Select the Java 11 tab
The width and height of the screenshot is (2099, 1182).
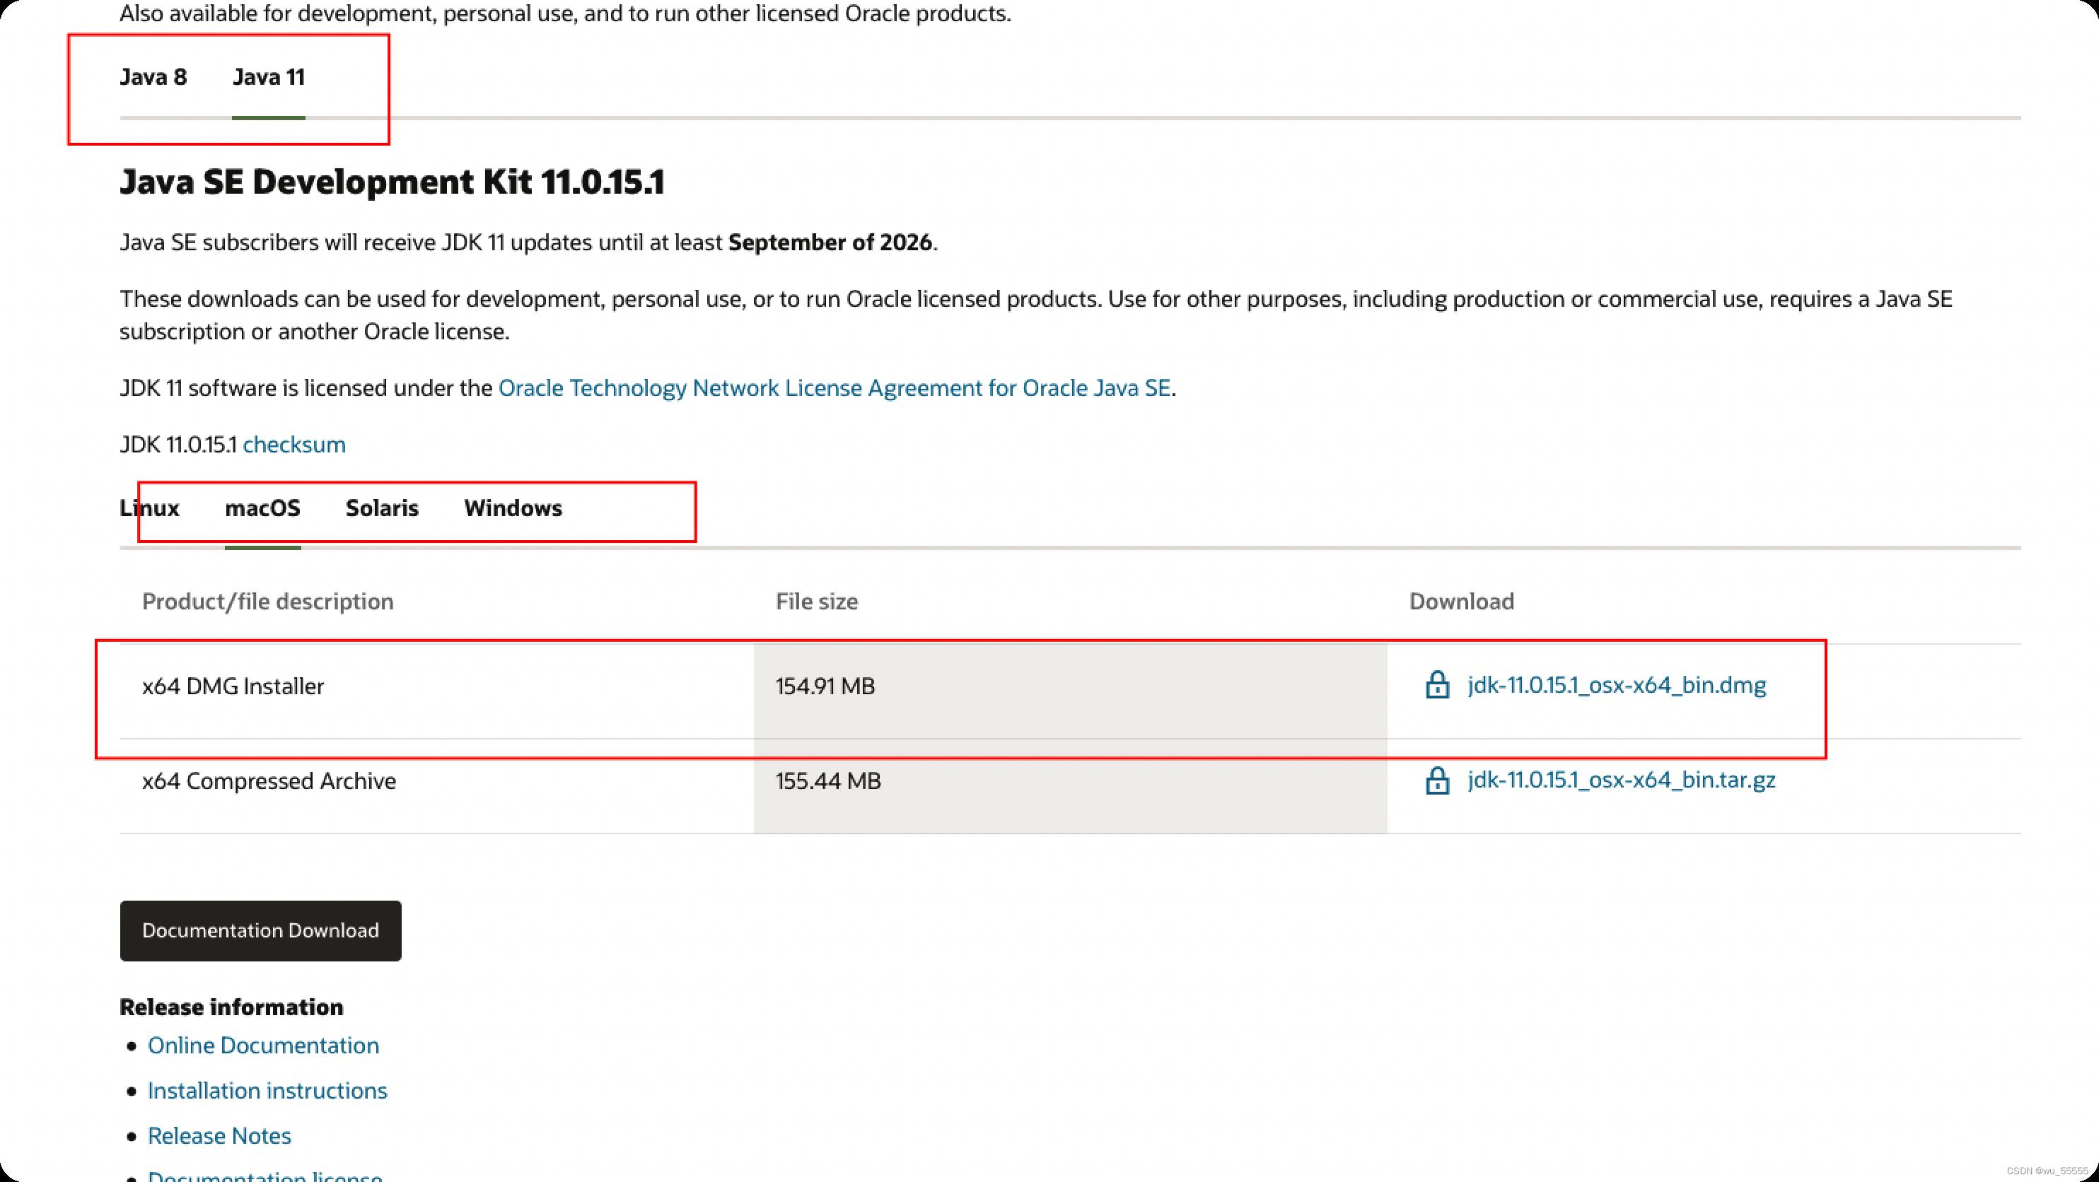pos(268,76)
